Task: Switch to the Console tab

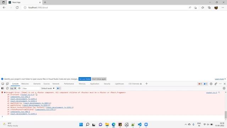Action: click(15, 84)
